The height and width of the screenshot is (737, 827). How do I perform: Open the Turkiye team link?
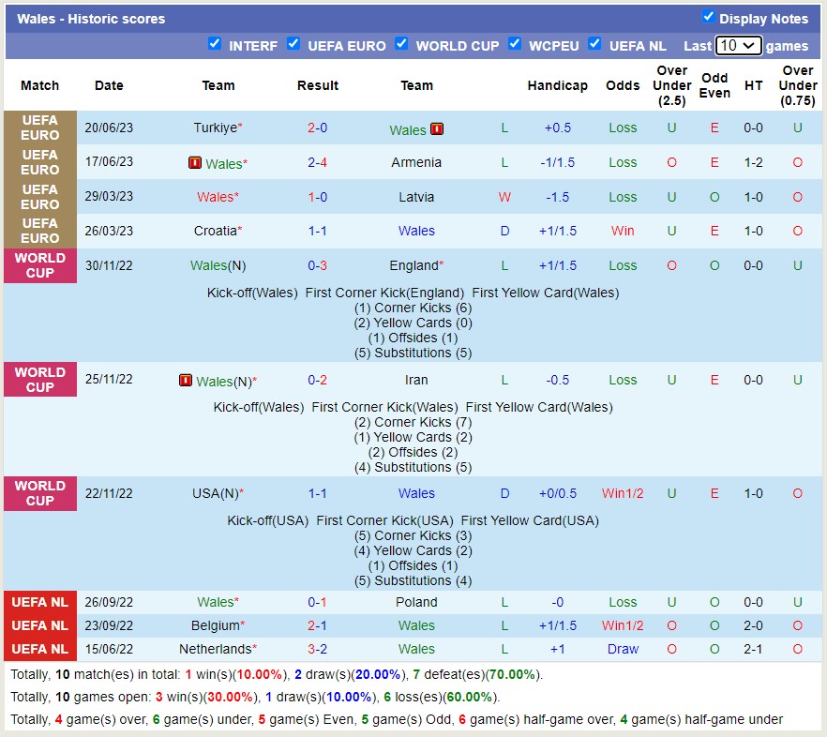tap(215, 128)
